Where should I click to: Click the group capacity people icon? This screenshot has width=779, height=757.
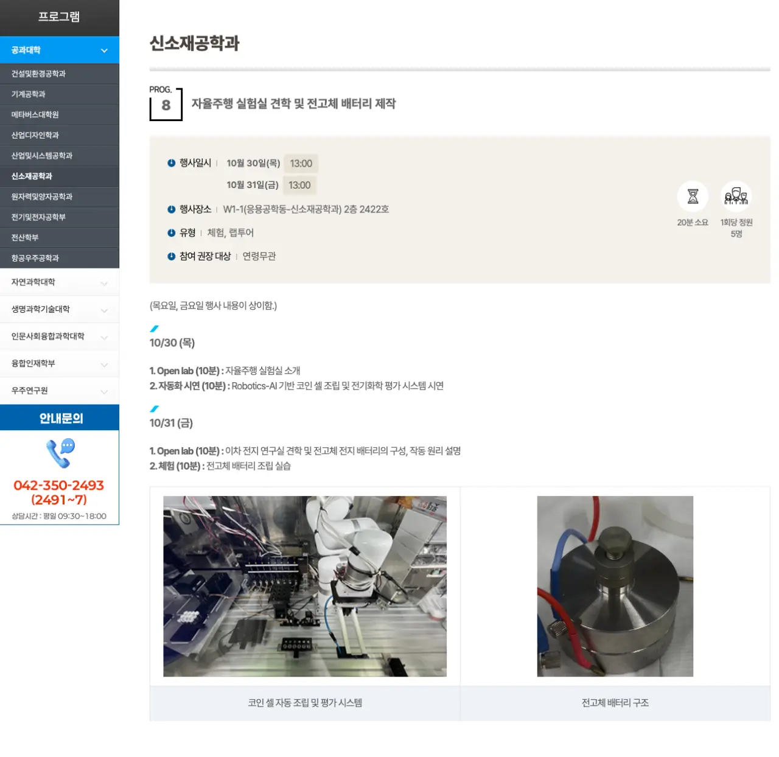[x=736, y=197]
